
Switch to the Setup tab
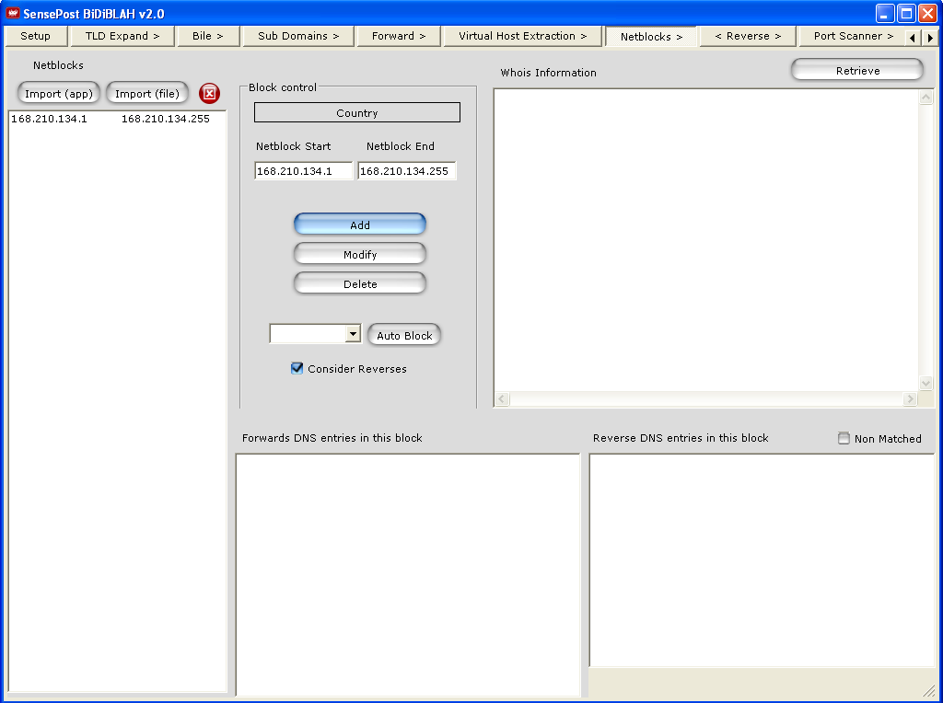coord(36,36)
